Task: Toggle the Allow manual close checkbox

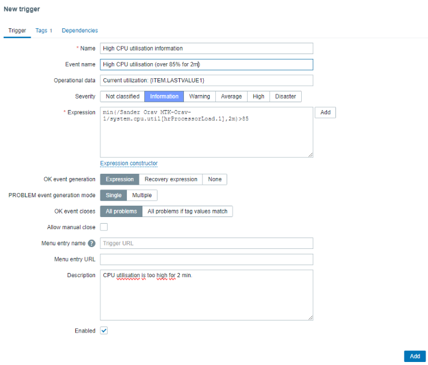Action: coord(104,227)
